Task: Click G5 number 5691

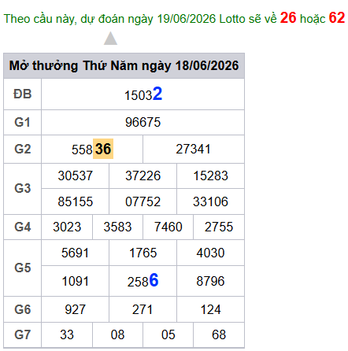Action: point(75,253)
